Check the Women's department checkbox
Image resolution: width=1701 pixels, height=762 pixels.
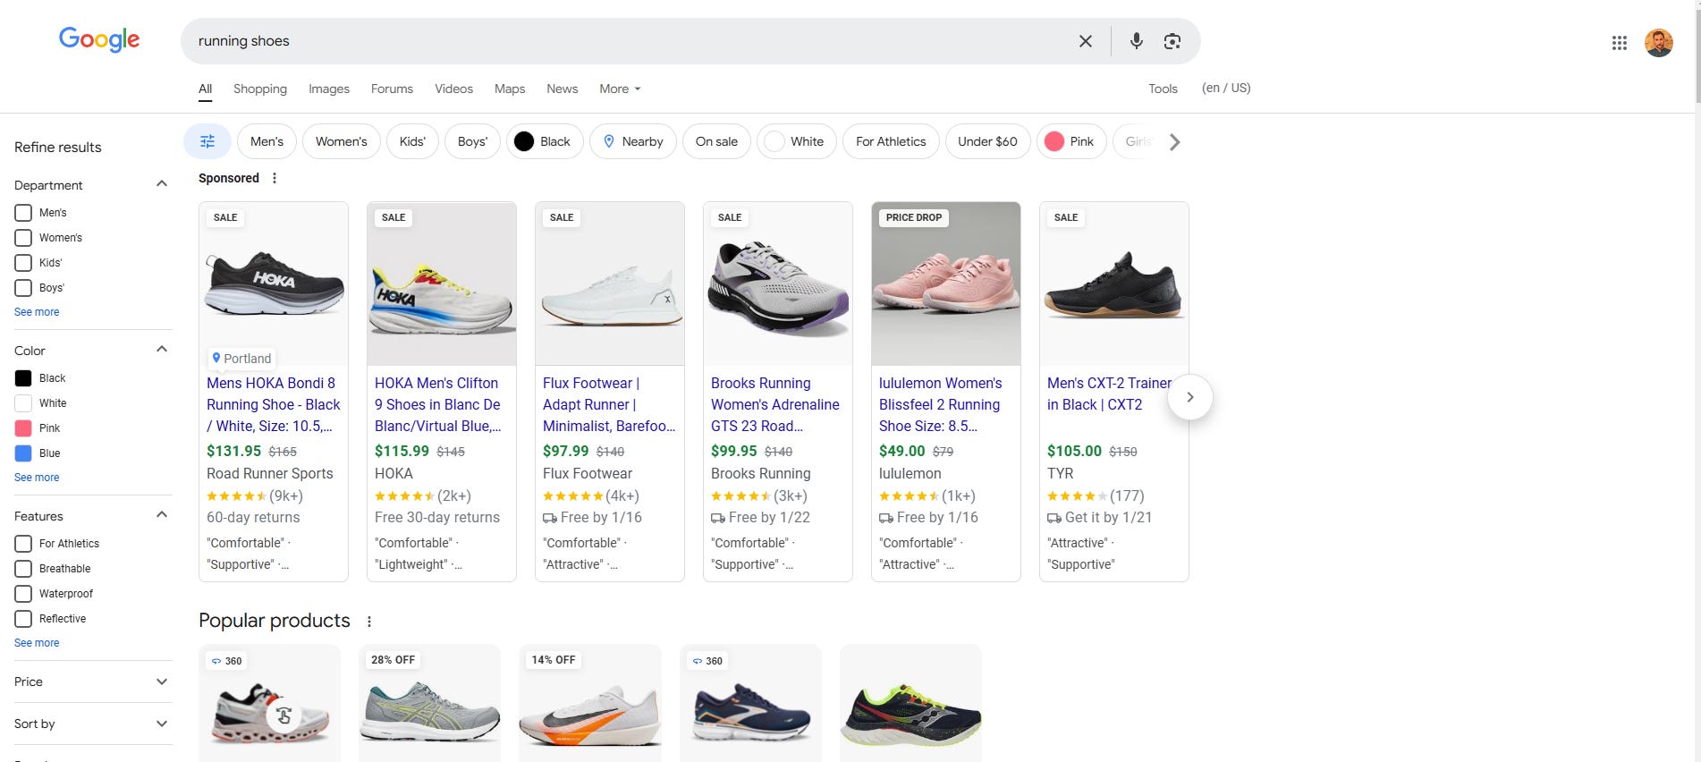[x=23, y=238]
